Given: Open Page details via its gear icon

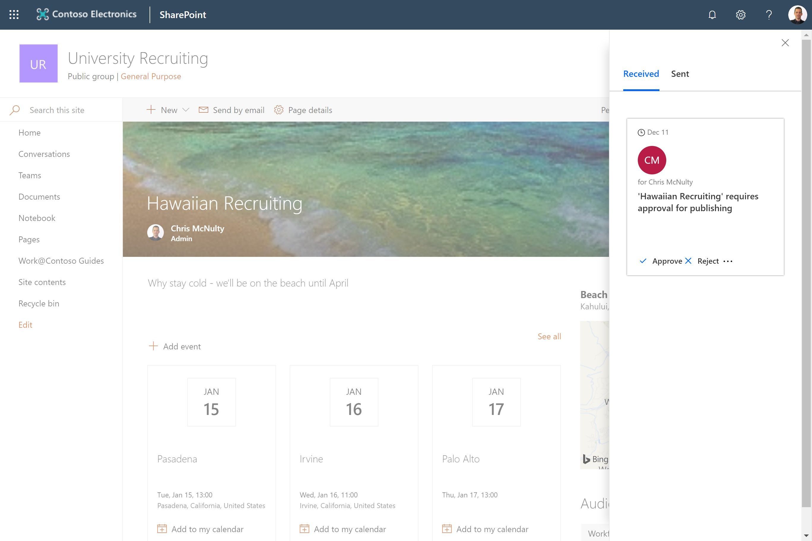Looking at the screenshot, I should coord(279,110).
